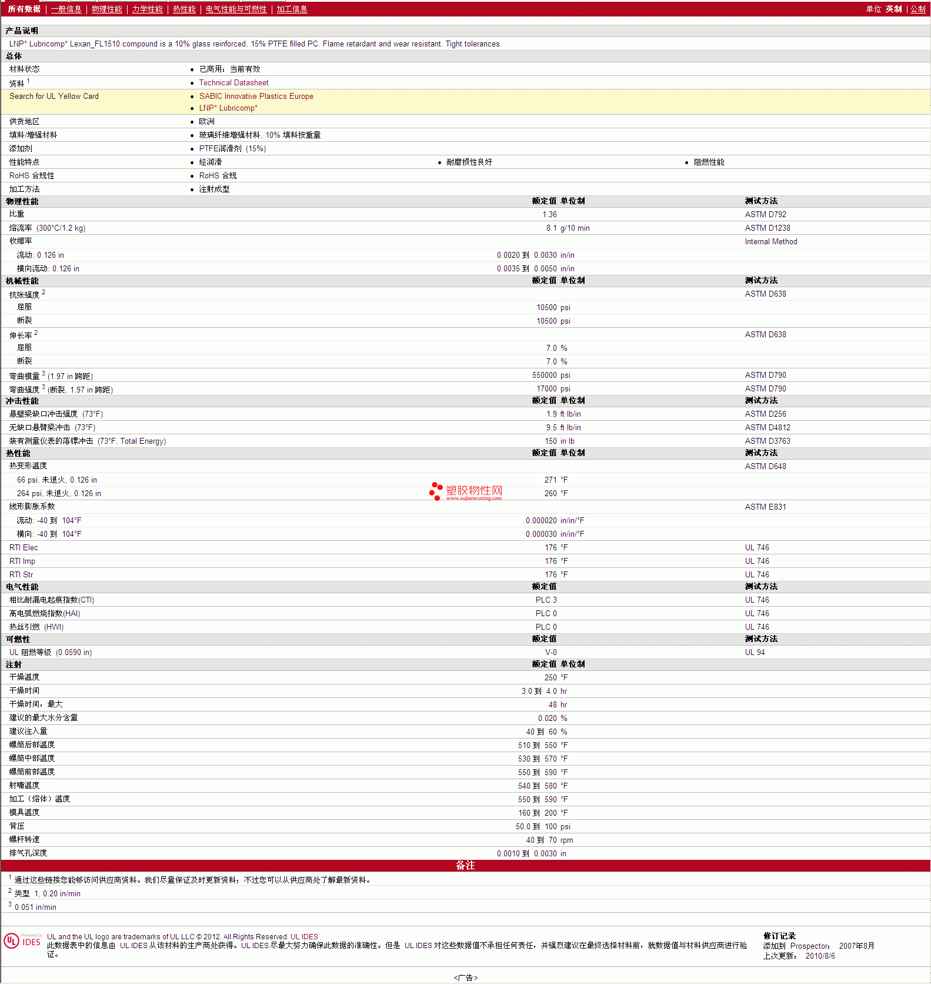This screenshot has height=984, width=931.
Task: Click the 冲击性能 section header
Action: (22, 401)
